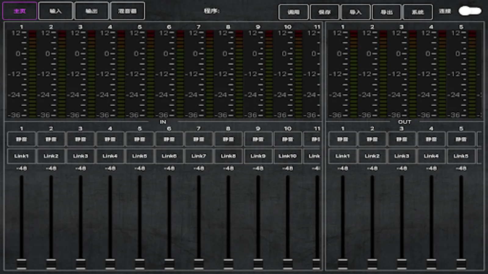The height and width of the screenshot is (274, 488).
Task: Click Link6 in the input section
Action: (169, 156)
